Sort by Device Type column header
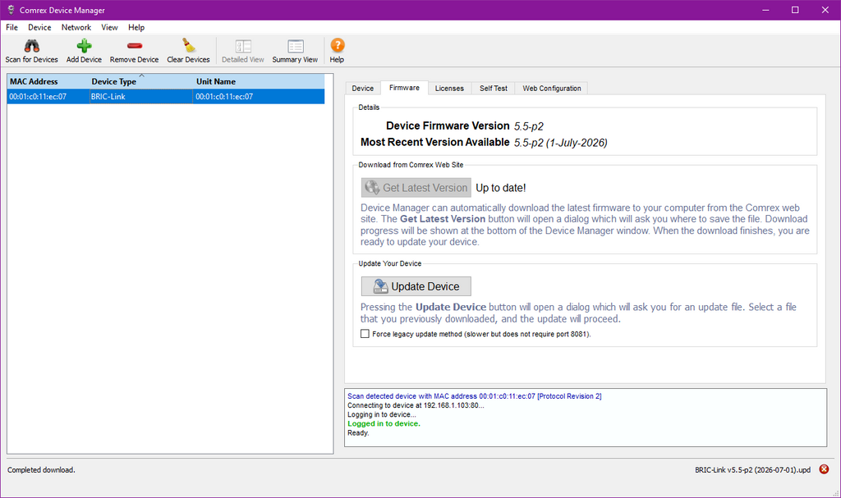This screenshot has height=498, width=841. pyautogui.click(x=141, y=81)
